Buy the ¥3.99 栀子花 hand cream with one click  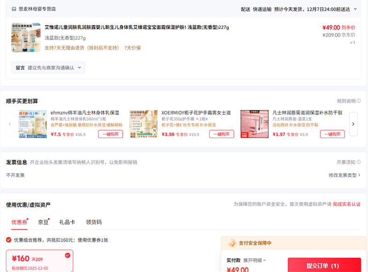221,134
